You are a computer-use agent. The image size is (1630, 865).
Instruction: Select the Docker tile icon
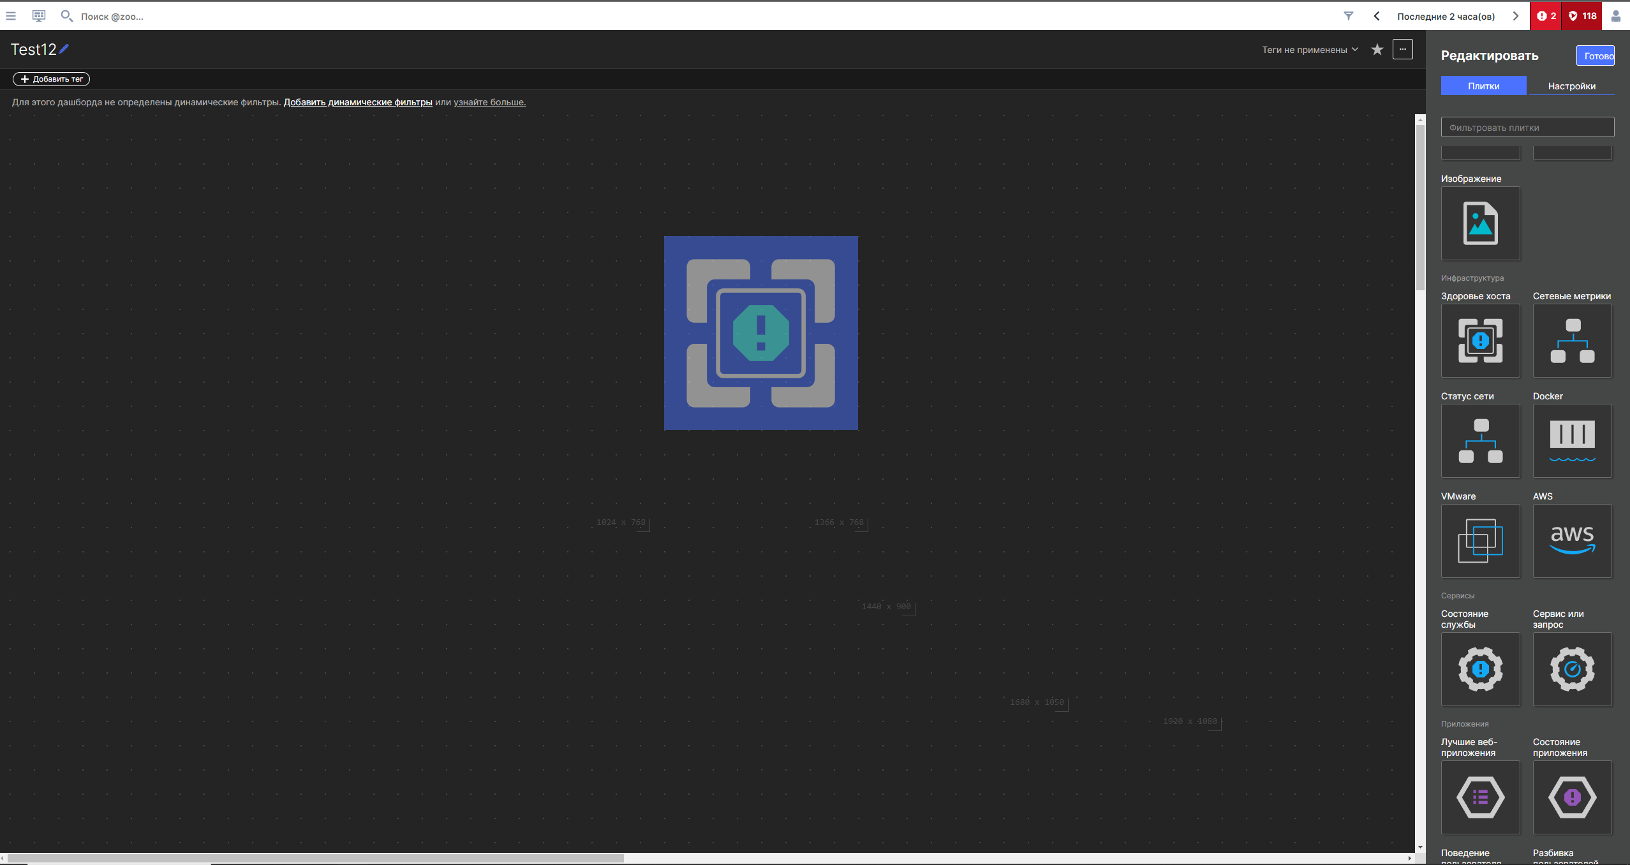coord(1572,441)
